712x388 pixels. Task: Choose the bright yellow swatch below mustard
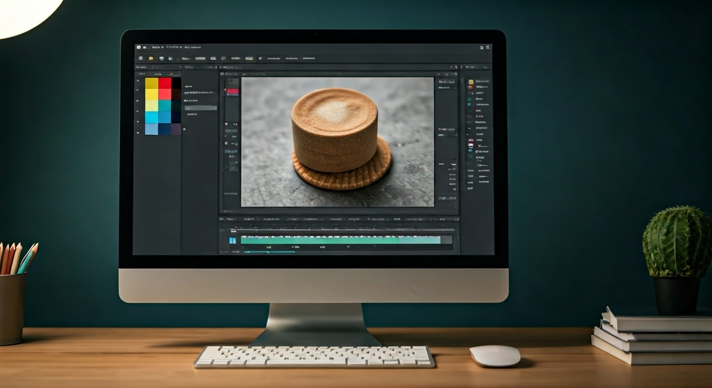[152, 94]
